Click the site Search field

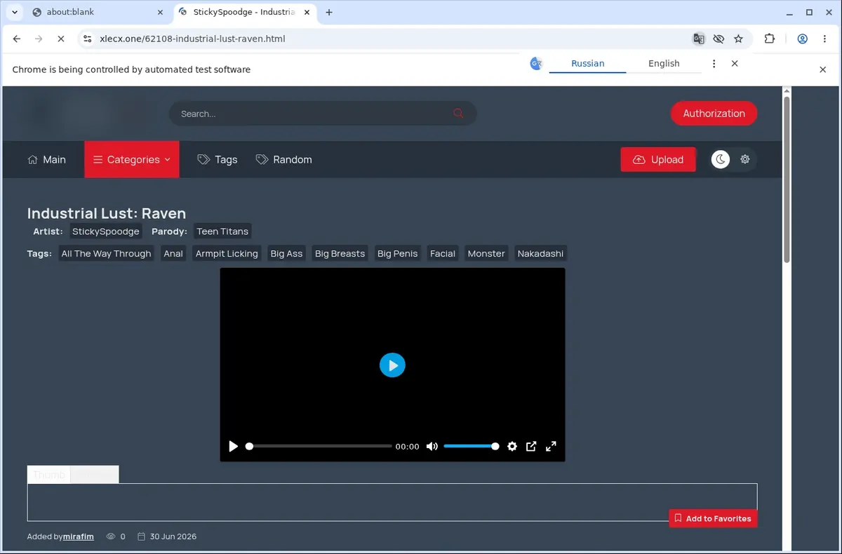[x=322, y=114]
